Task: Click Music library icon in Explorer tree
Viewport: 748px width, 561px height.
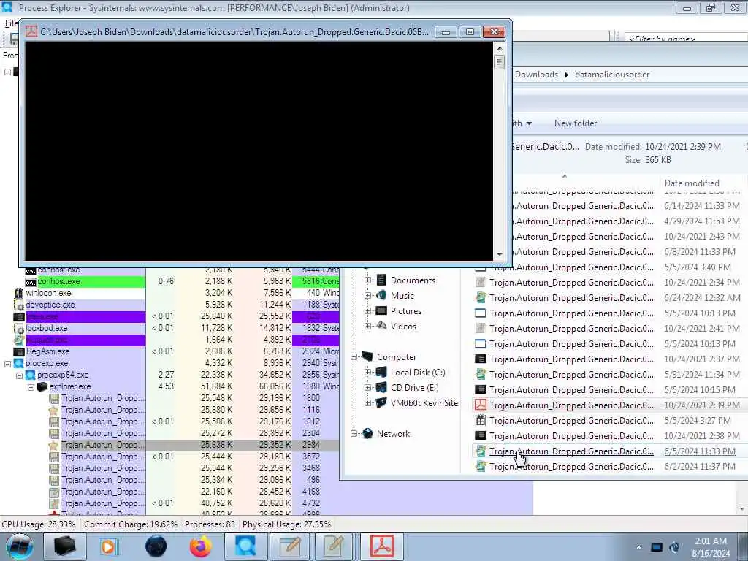Action: coord(381,295)
